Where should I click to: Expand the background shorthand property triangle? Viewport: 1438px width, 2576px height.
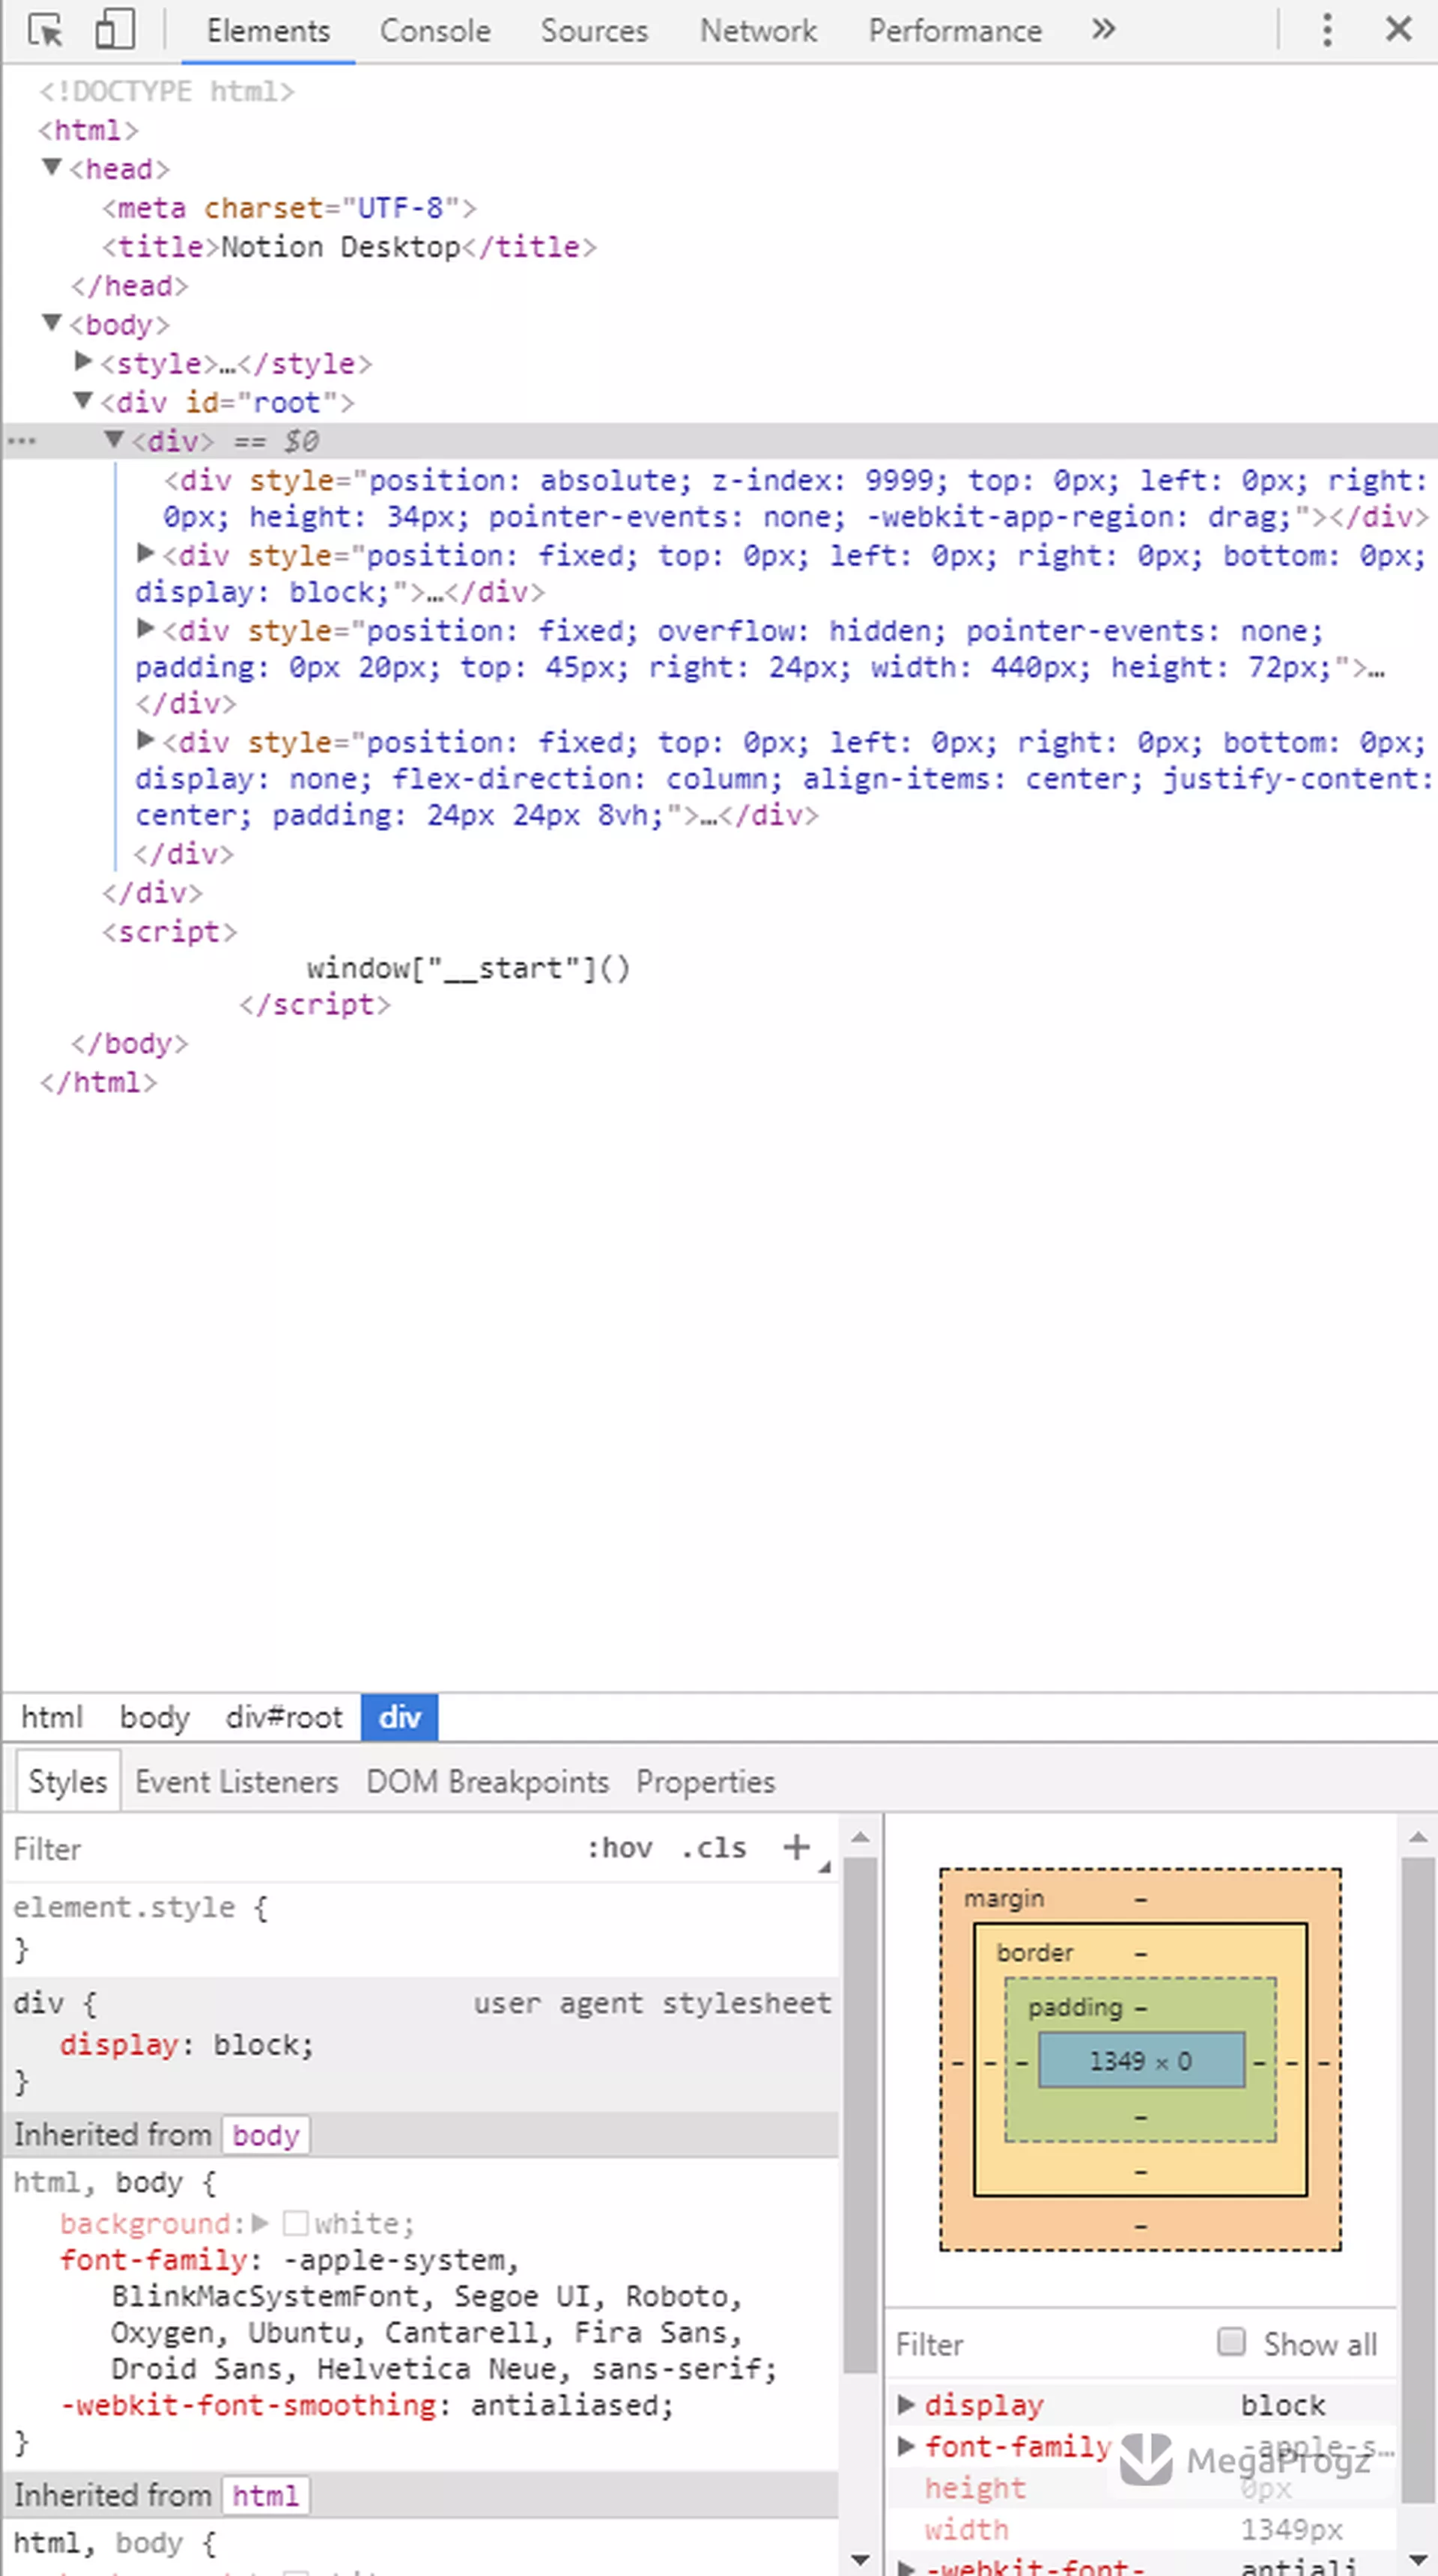(261, 2223)
